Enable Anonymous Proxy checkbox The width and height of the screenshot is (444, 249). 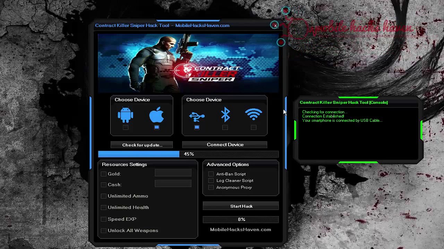(x=211, y=187)
